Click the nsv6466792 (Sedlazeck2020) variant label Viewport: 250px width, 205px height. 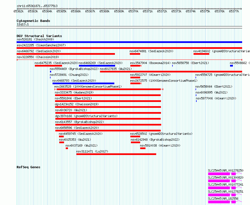tap(39, 51)
